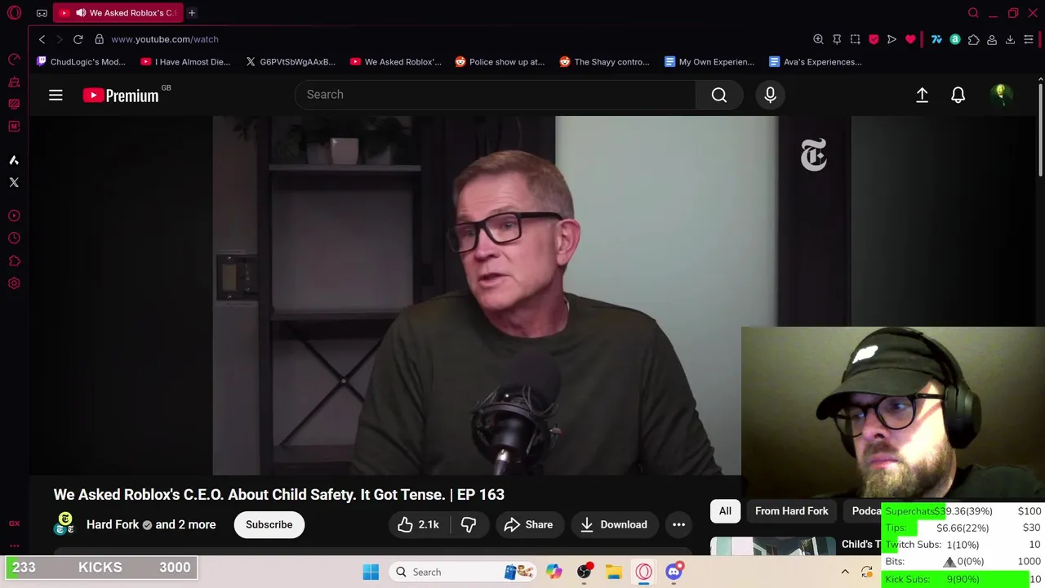Open YouTube notifications bell
1045x588 pixels.
pos(958,95)
